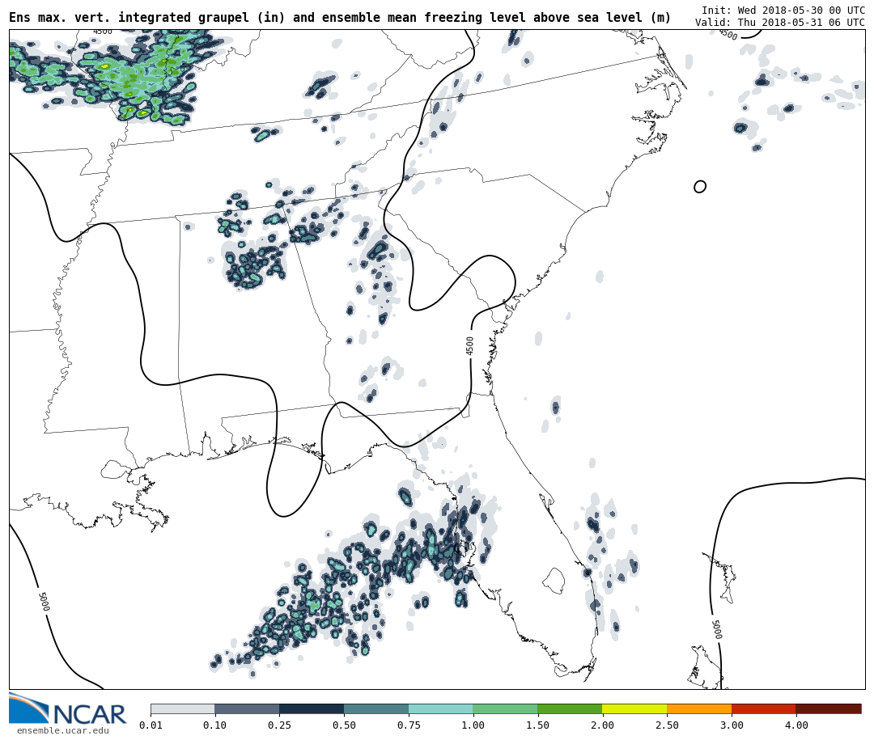The height and width of the screenshot is (740, 874).
Task: Click the slate gray 0.10 color swatch
Action: point(247,708)
